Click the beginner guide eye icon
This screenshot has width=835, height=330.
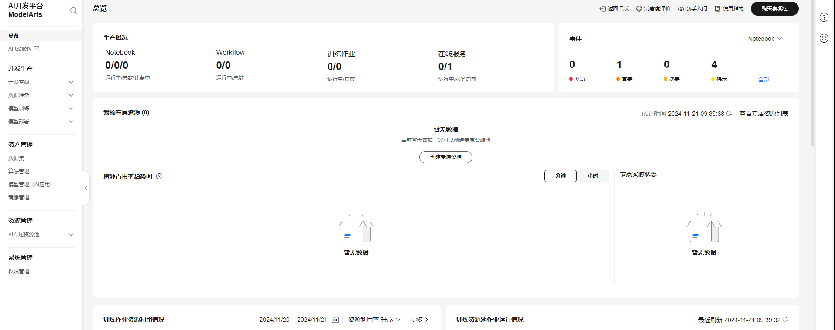tap(681, 9)
